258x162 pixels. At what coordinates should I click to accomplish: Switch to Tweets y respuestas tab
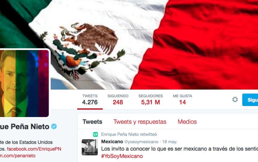(x=140, y=122)
